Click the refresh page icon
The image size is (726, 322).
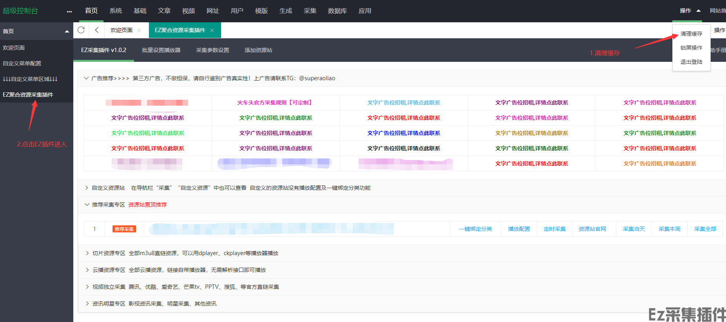[81, 30]
